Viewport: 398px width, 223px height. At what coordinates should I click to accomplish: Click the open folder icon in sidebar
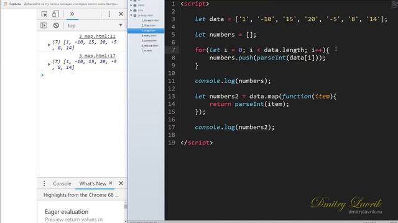pos(135,15)
